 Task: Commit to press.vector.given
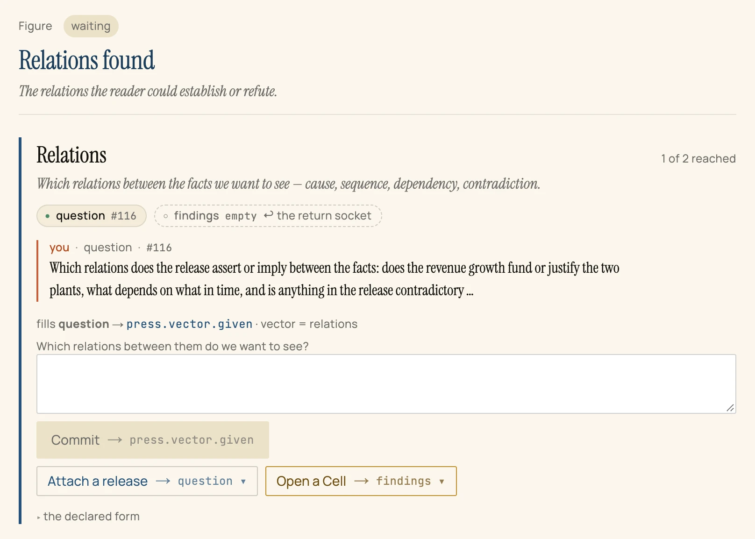153,440
